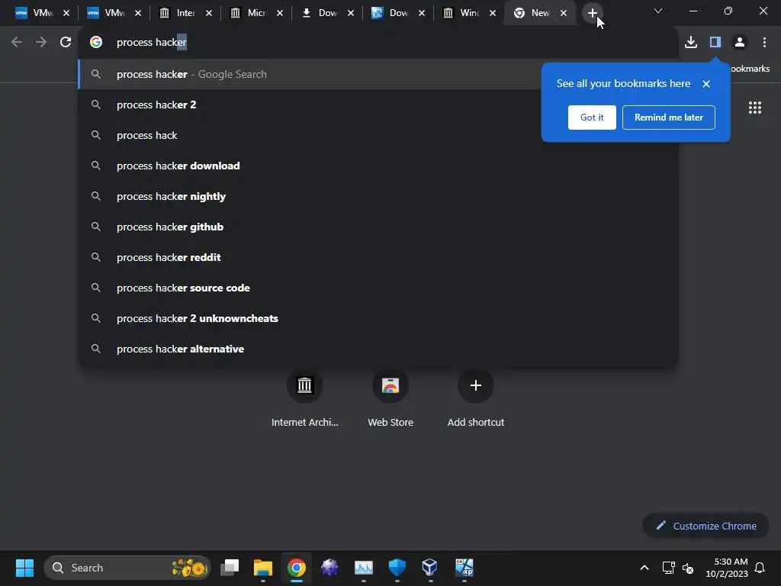This screenshot has width=781, height=586.
Task: Open Chrome three-dot menu
Action: click(x=764, y=43)
